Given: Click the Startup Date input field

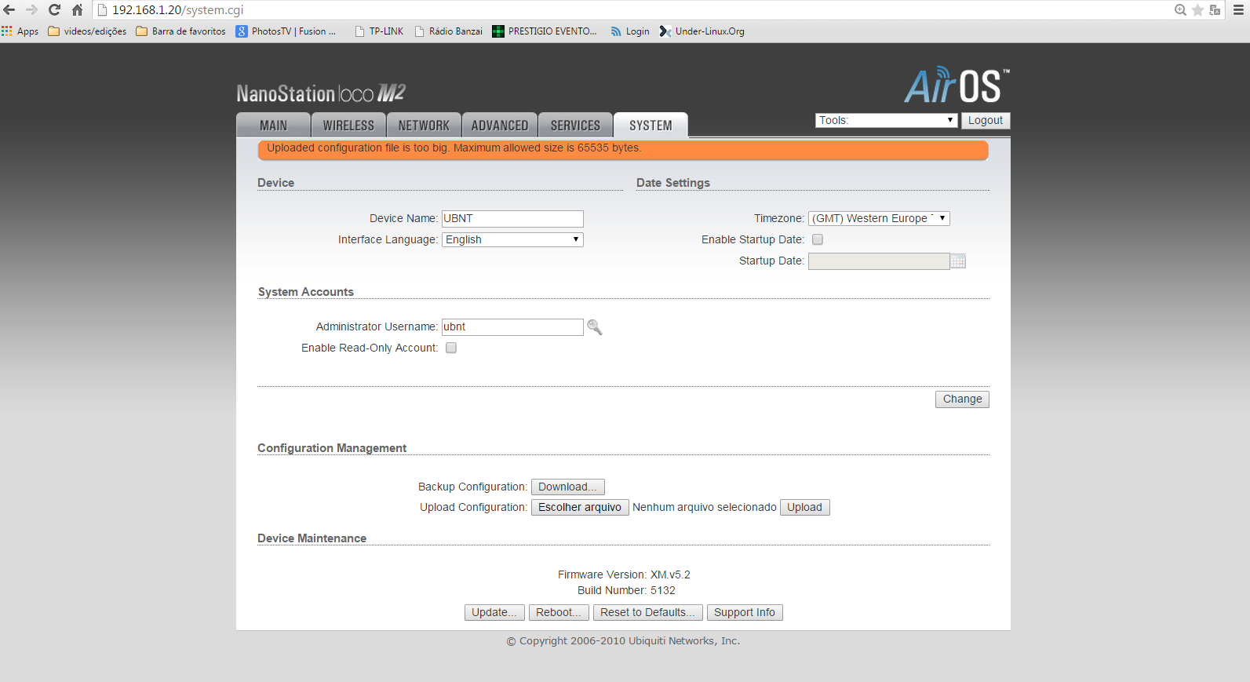Looking at the screenshot, I should click(x=879, y=261).
